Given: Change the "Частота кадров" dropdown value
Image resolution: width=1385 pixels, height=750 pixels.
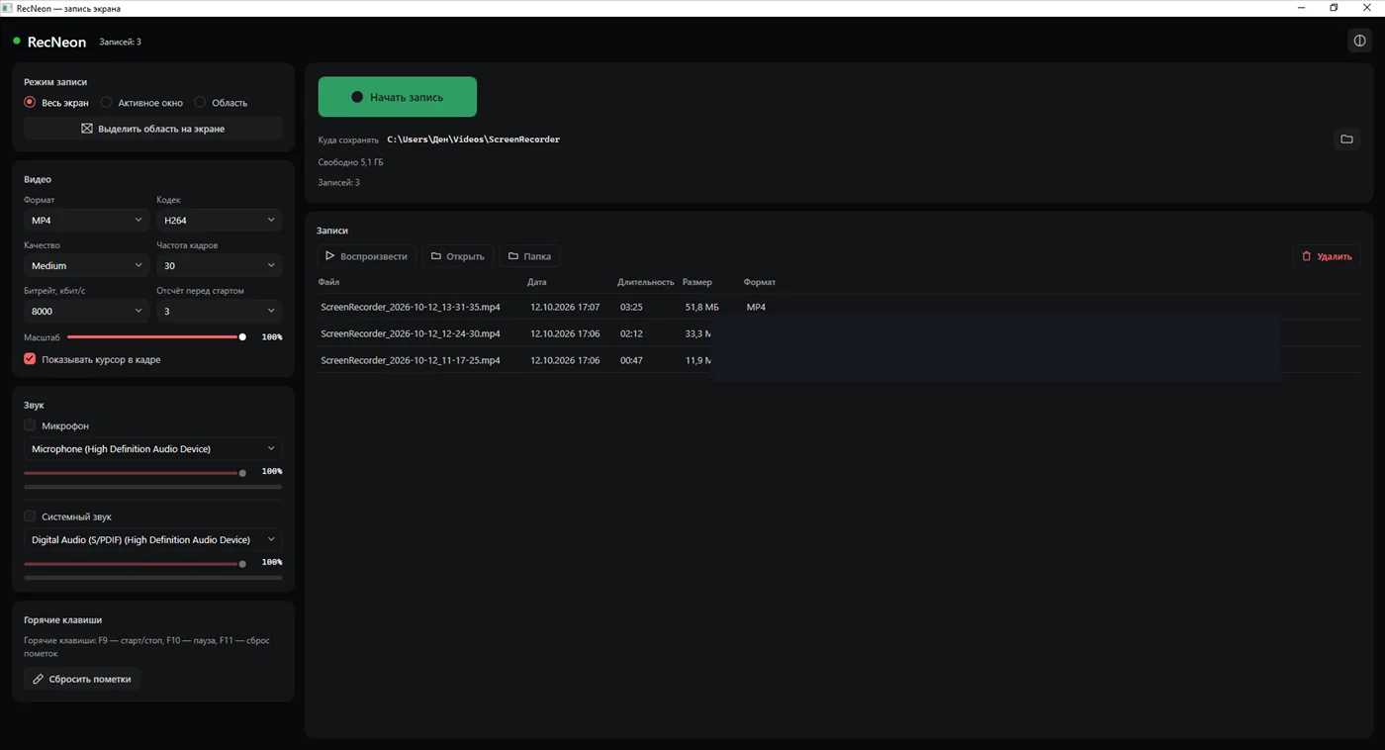Looking at the screenshot, I should [219, 265].
